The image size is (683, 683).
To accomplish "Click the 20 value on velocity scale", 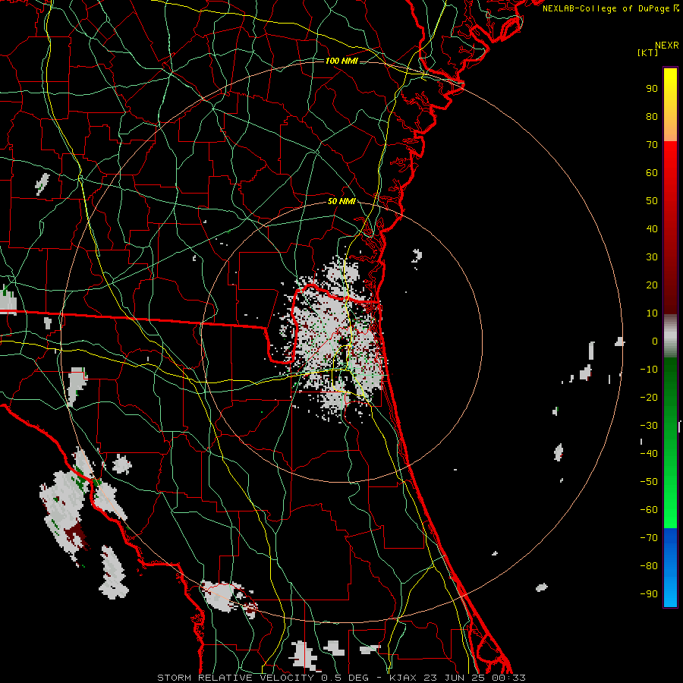I will click(652, 285).
